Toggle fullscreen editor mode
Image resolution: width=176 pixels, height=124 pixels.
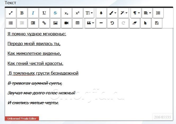click(x=11, y=13)
